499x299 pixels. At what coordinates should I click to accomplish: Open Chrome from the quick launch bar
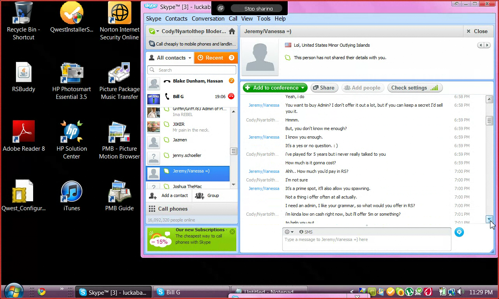pyautogui.click(x=42, y=292)
